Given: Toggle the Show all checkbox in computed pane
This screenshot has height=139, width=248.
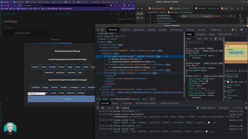Looking at the screenshot, I should 227,71.
